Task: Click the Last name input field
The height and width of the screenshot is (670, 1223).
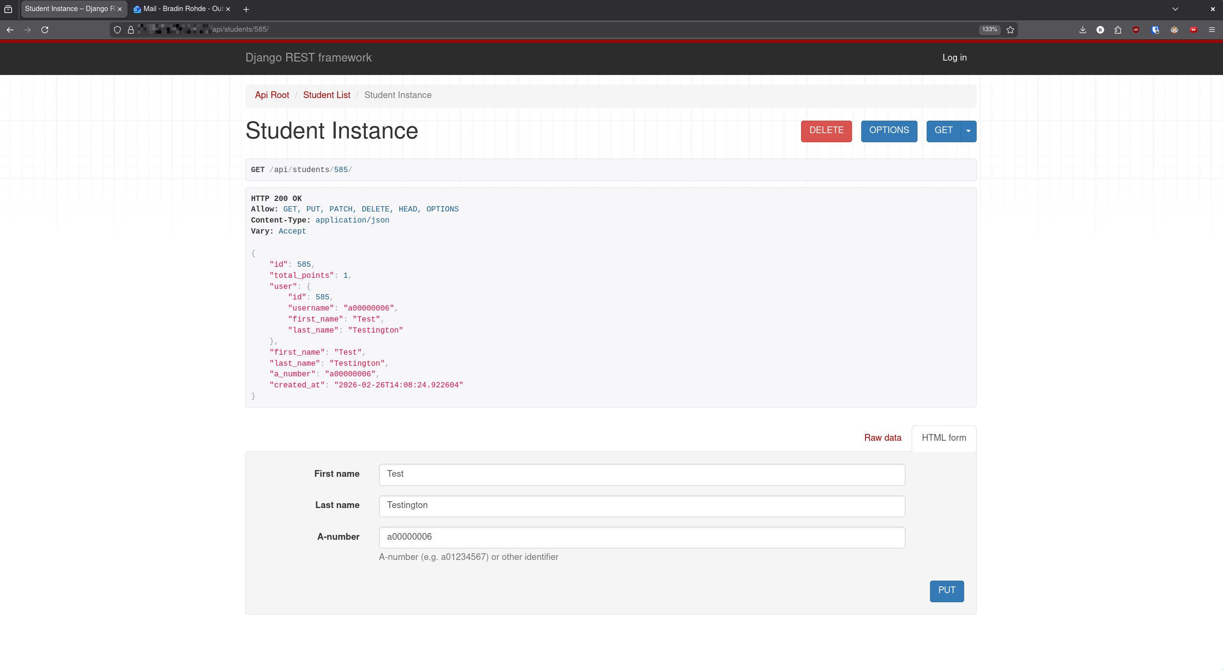Action: [642, 506]
